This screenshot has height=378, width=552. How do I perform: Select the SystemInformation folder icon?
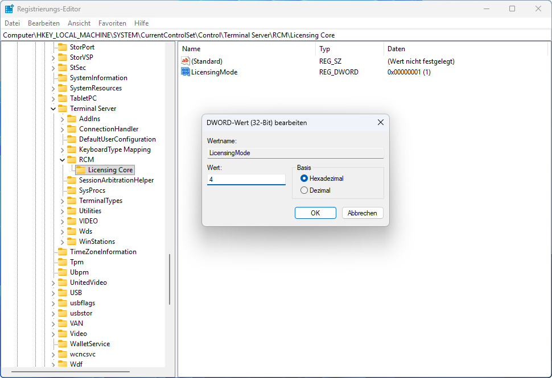click(63, 78)
